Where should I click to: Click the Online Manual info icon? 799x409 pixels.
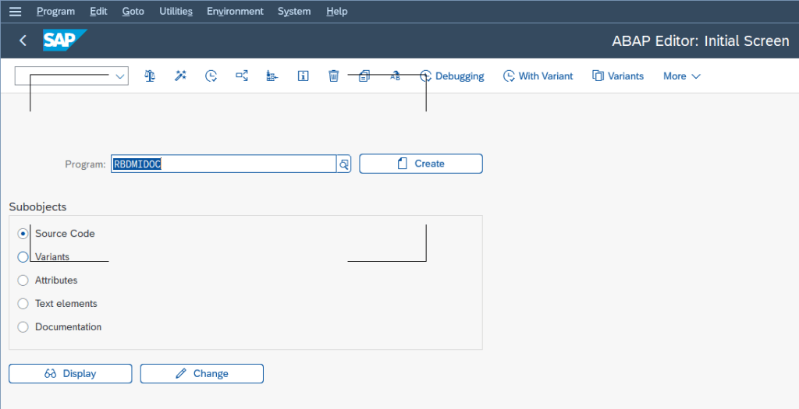tap(303, 76)
